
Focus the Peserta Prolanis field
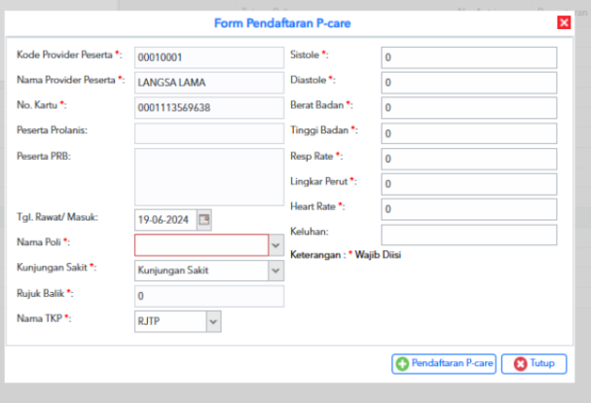[x=209, y=133]
